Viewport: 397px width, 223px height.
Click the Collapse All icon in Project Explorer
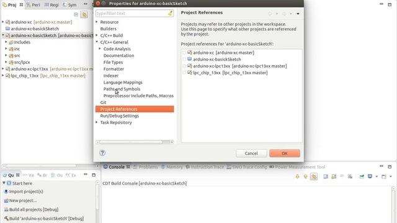(x=76, y=15)
